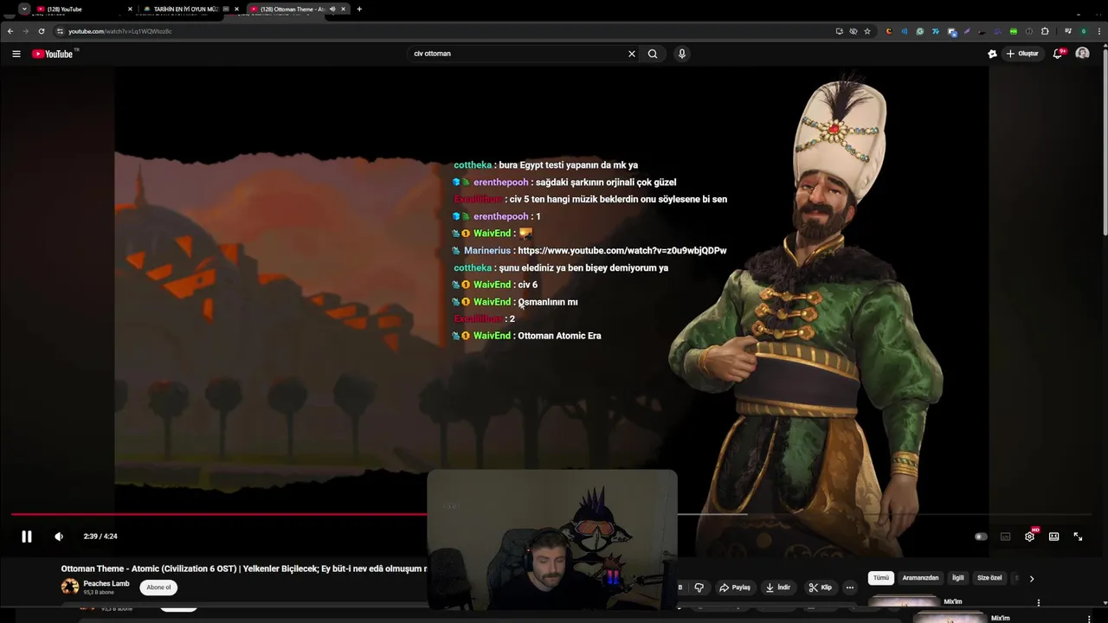Click the crossed-out eye icon in address bar

854,31
